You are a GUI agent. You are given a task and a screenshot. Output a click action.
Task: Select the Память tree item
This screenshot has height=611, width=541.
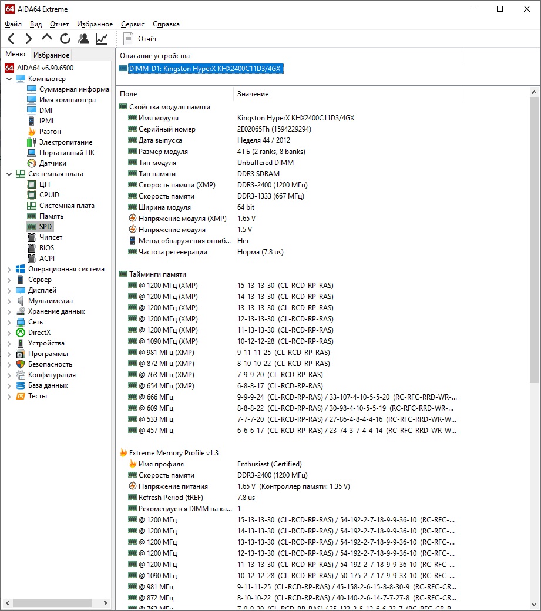(x=51, y=216)
